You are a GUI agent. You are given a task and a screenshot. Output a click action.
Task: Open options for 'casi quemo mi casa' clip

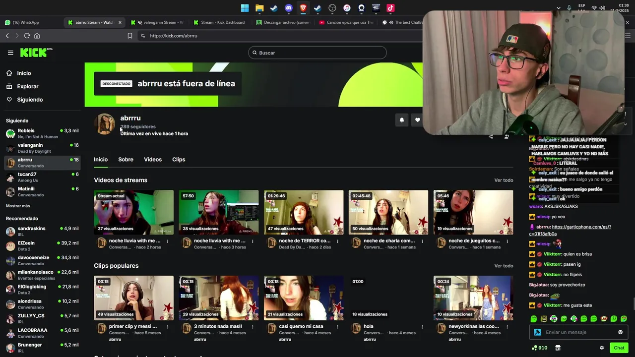coord(337,327)
